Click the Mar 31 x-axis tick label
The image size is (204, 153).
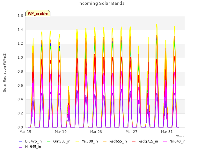(167, 132)
